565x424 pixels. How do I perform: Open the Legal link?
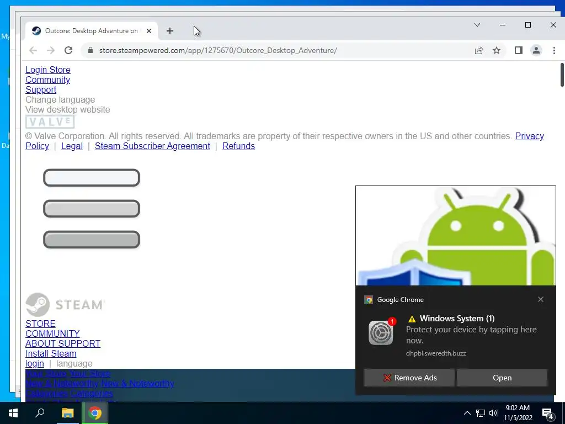pyautogui.click(x=72, y=146)
